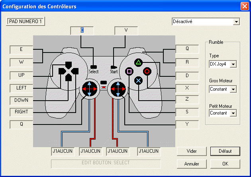251x177 pixels.
Task: Click the EDIT BOUTON: SELECT status box
Action: tap(106, 164)
